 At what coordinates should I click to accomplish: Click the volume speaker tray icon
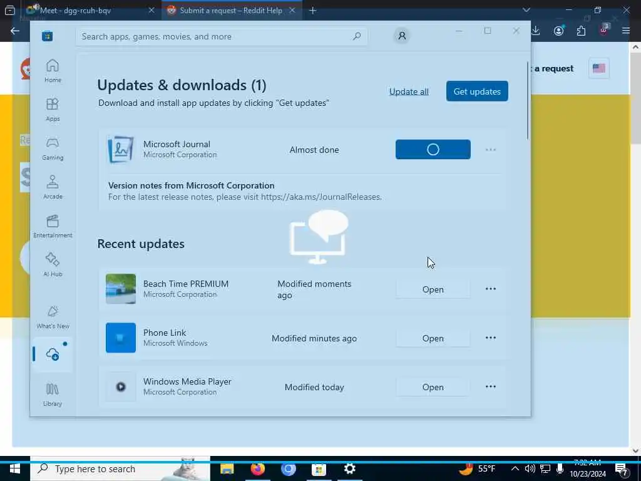click(530, 468)
